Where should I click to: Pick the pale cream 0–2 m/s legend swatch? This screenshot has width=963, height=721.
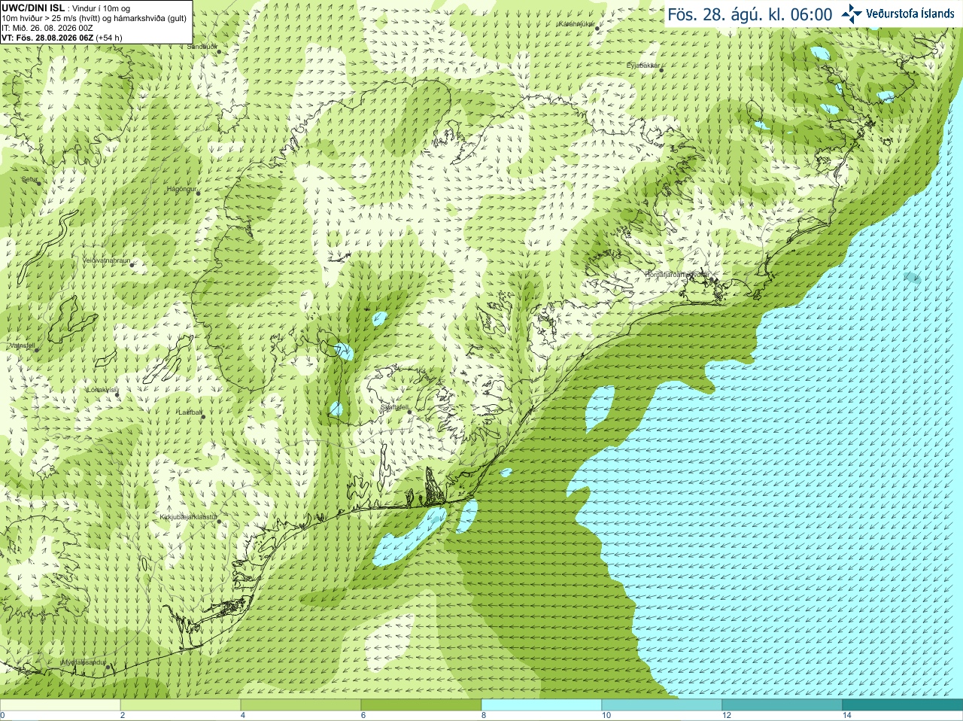point(60,705)
